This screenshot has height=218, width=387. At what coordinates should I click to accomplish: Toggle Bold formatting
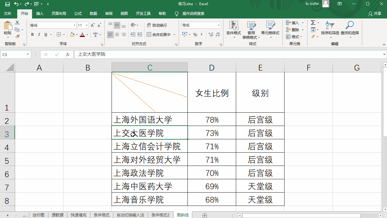tap(32, 35)
